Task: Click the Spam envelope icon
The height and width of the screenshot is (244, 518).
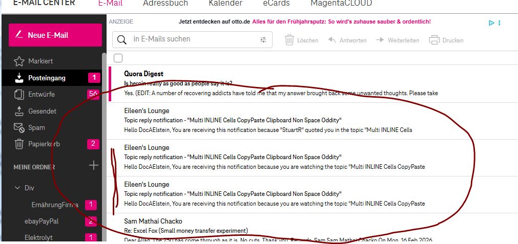Action: point(19,127)
